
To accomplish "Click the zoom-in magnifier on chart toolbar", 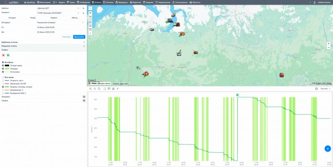I will (91, 89).
